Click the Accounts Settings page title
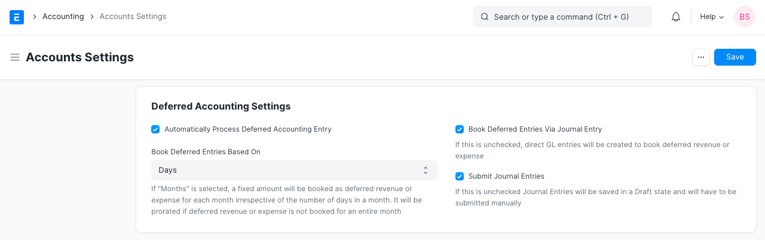Screen dimensions: 765x240 pyautogui.click(x=79, y=57)
